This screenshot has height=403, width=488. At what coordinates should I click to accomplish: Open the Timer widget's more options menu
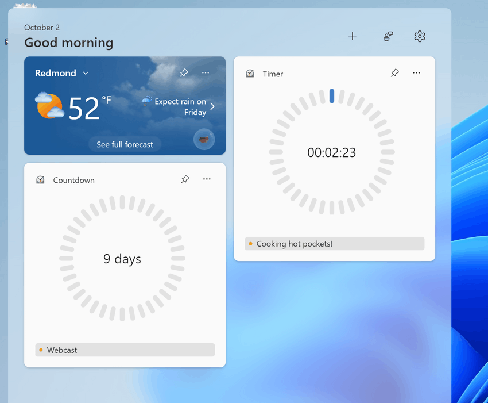[416, 73]
